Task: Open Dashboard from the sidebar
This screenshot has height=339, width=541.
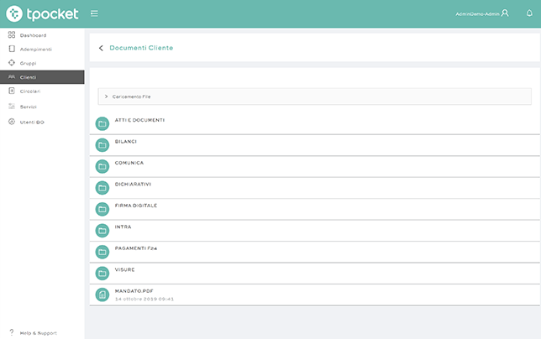Action: coord(33,35)
